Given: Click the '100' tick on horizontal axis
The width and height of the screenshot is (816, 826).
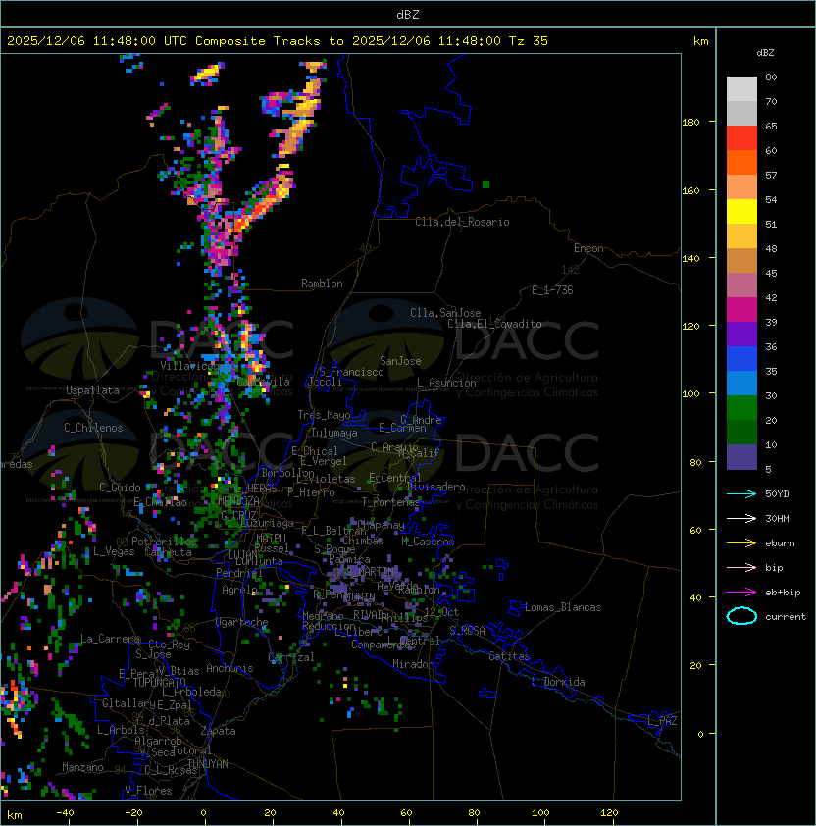Looking at the screenshot, I should [x=541, y=813].
